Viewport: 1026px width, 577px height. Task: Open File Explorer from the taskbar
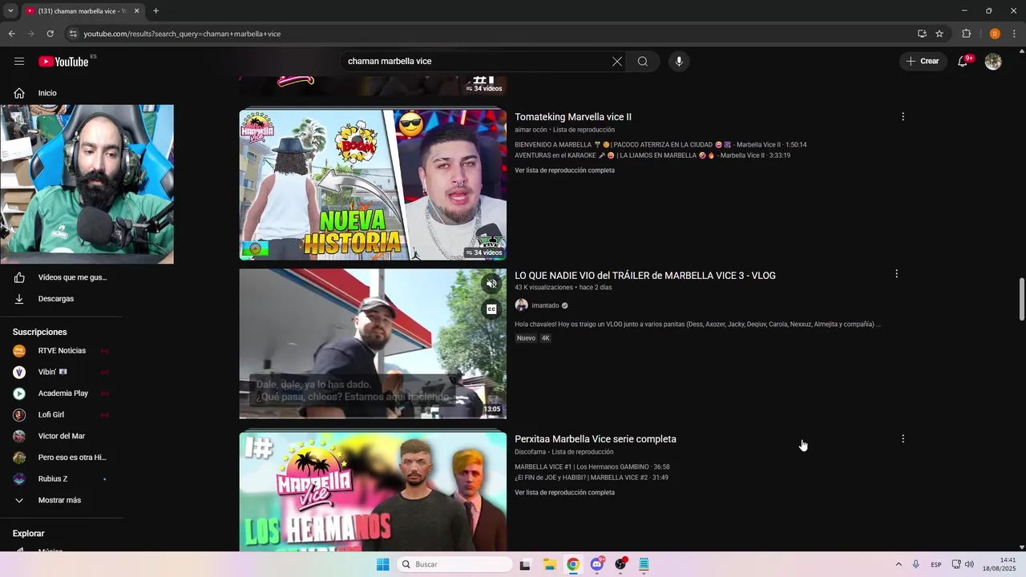550,564
